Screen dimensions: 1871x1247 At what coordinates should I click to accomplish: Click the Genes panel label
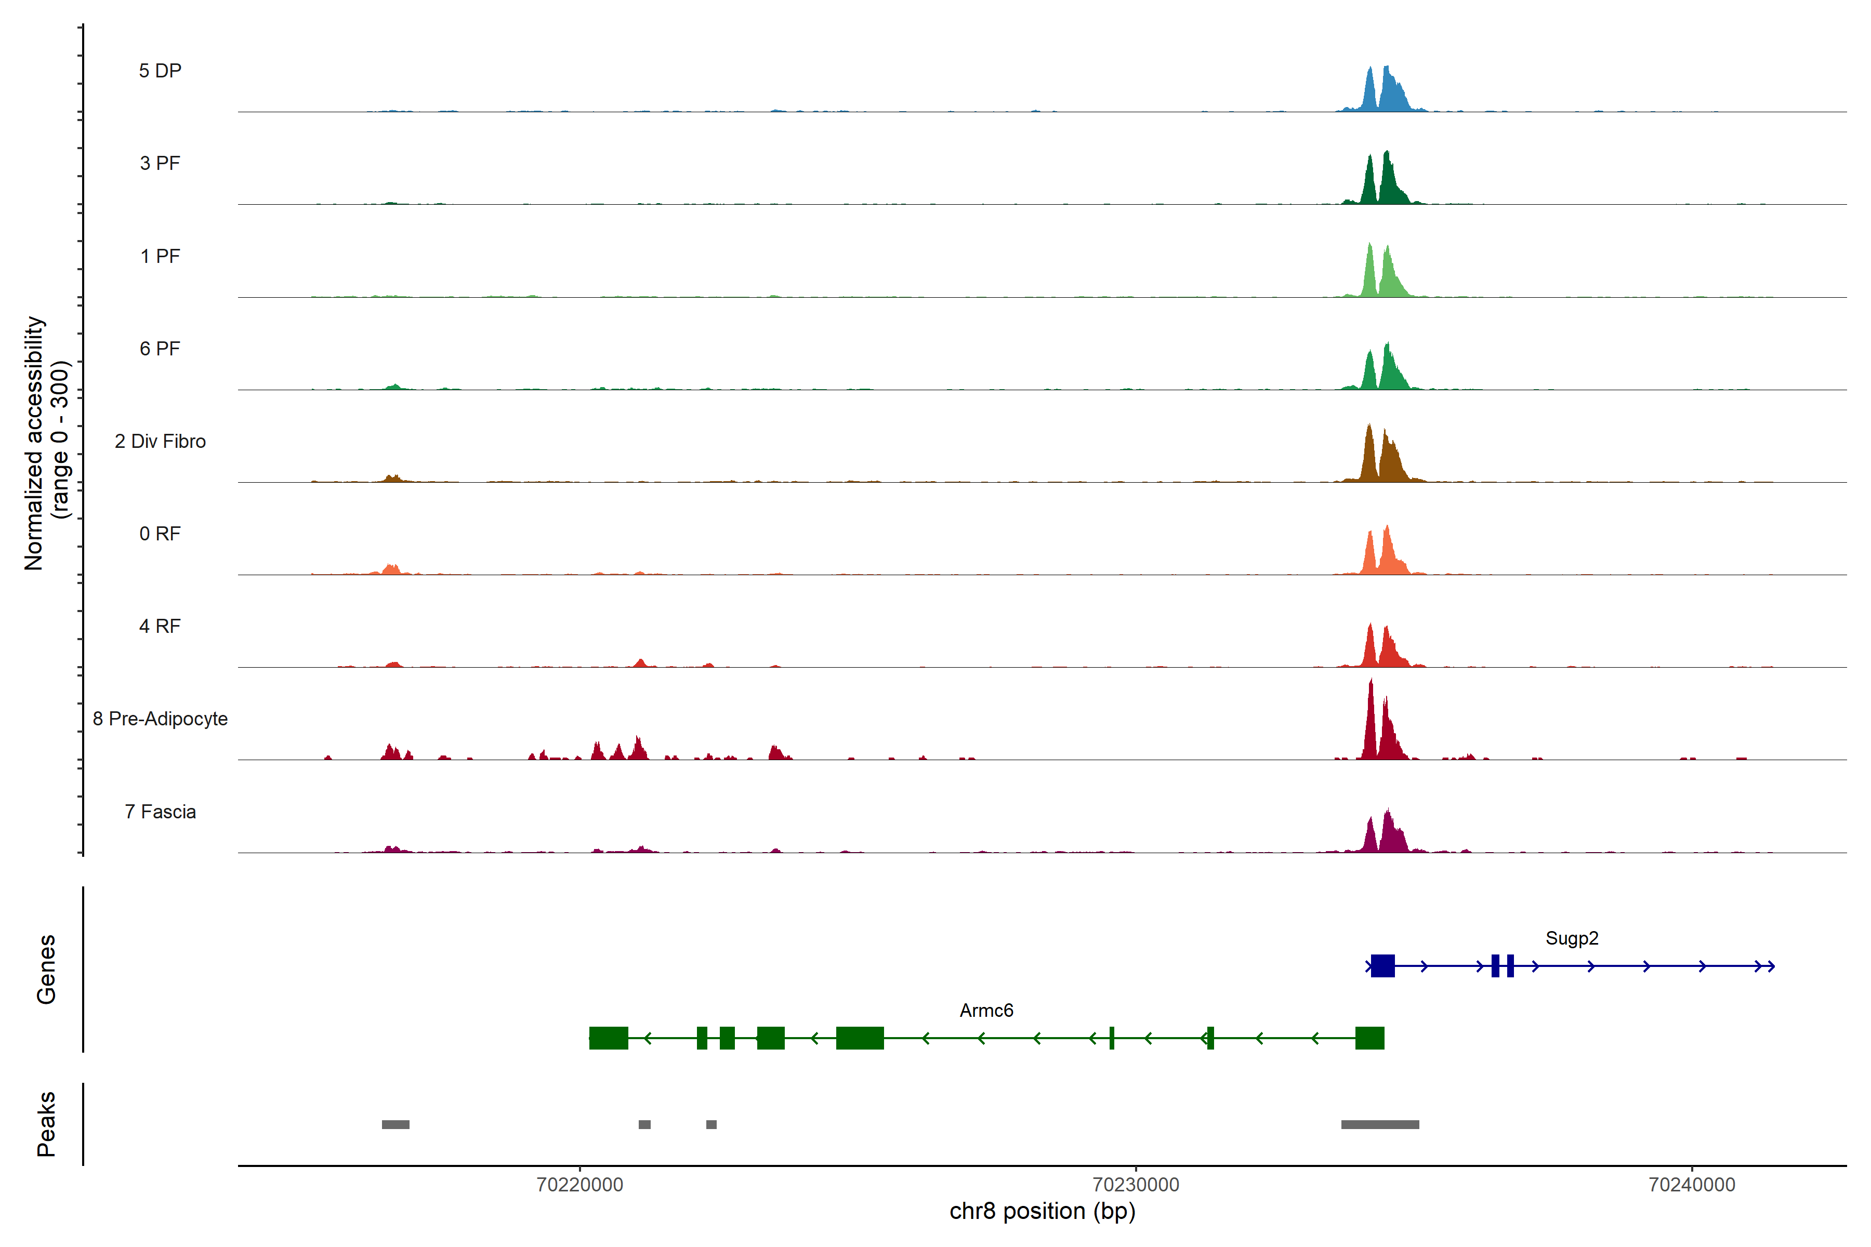point(46,969)
